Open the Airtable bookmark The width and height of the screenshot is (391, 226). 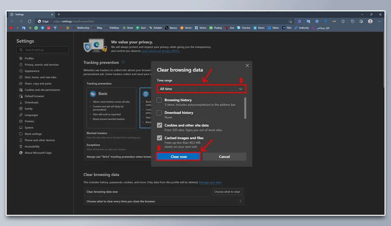click(155, 28)
